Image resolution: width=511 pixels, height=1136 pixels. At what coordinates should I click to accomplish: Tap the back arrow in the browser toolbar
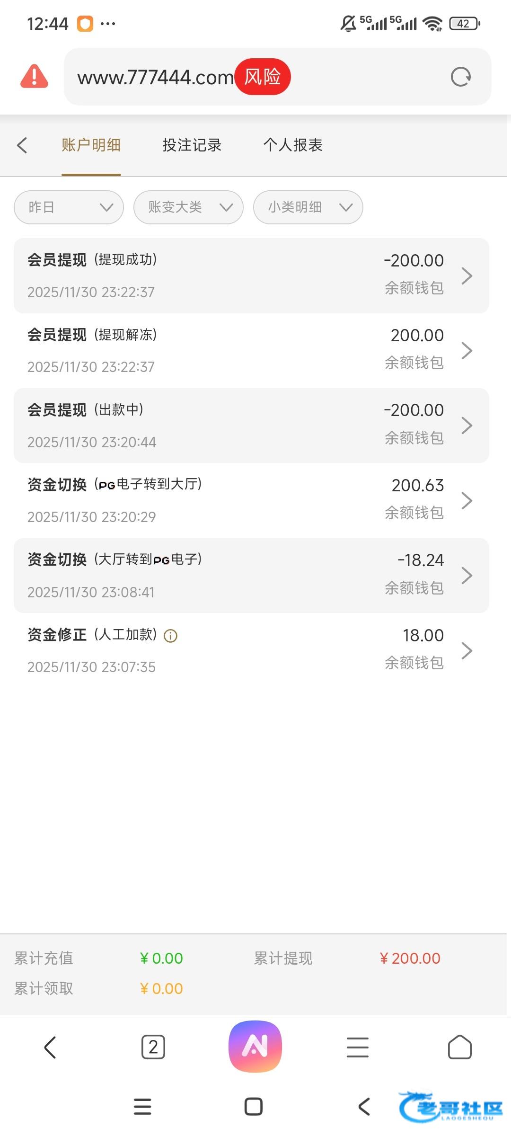tap(50, 1047)
